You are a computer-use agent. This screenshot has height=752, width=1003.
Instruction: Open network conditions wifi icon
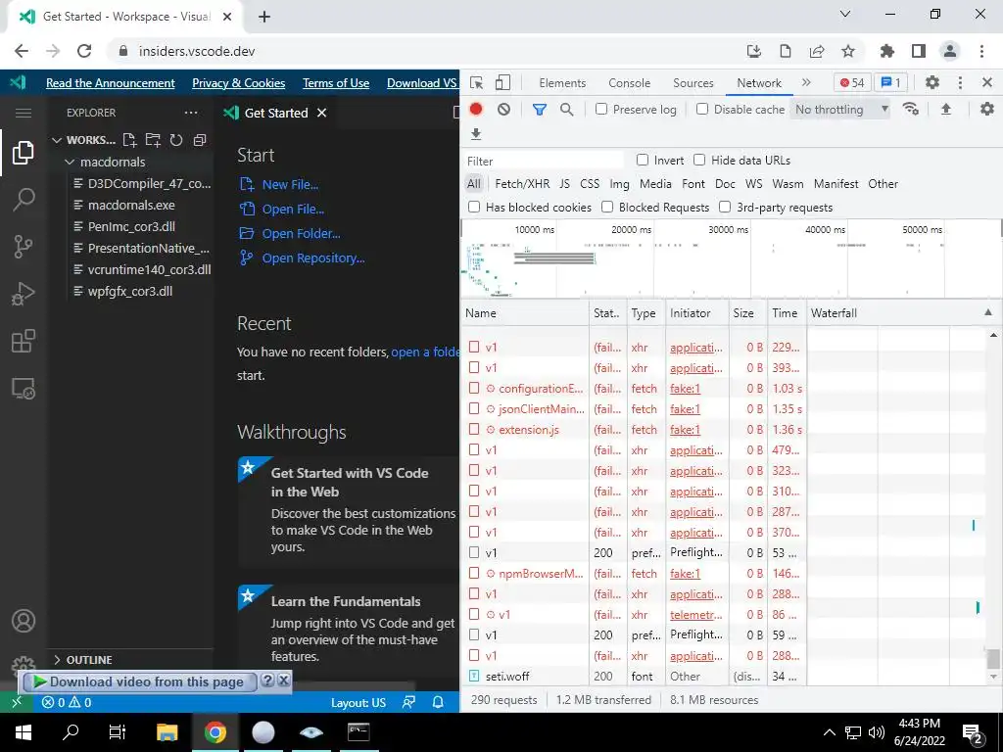point(910,109)
